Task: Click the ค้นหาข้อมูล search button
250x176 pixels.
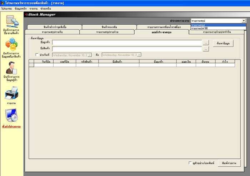Action: 223,43
